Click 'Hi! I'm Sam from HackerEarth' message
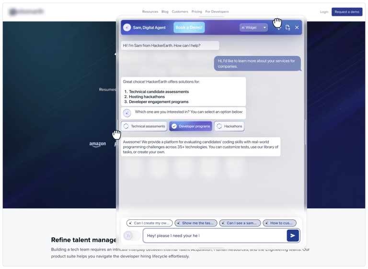 pos(170,45)
